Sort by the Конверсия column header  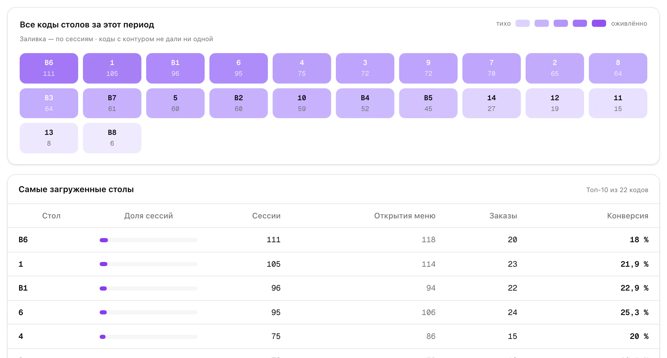628,216
